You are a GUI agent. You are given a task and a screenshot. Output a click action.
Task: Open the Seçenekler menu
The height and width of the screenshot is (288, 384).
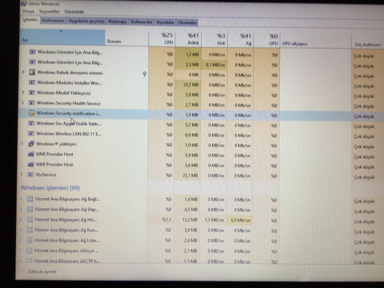[49, 11]
